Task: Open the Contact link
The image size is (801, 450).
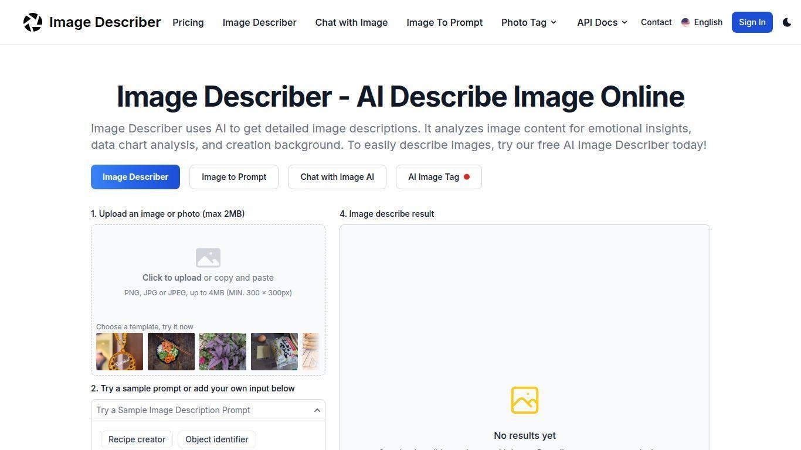Action: coord(656,22)
